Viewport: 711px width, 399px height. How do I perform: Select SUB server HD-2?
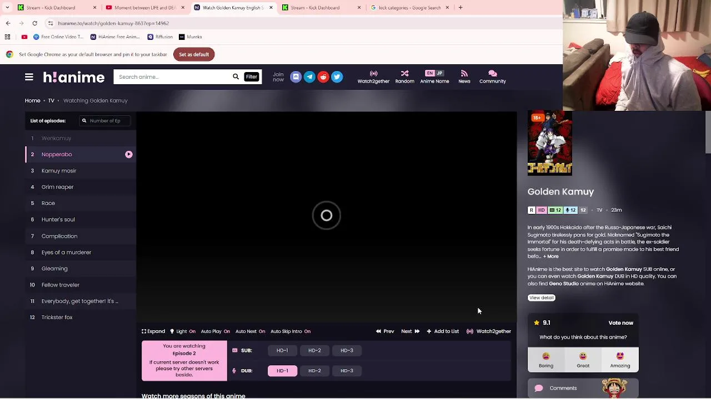click(x=314, y=350)
